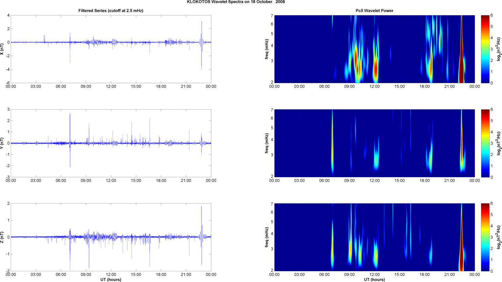Click the spike near 07:00 in Y plot
Image resolution: width=502 pixels, height=282 pixels.
(70, 140)
